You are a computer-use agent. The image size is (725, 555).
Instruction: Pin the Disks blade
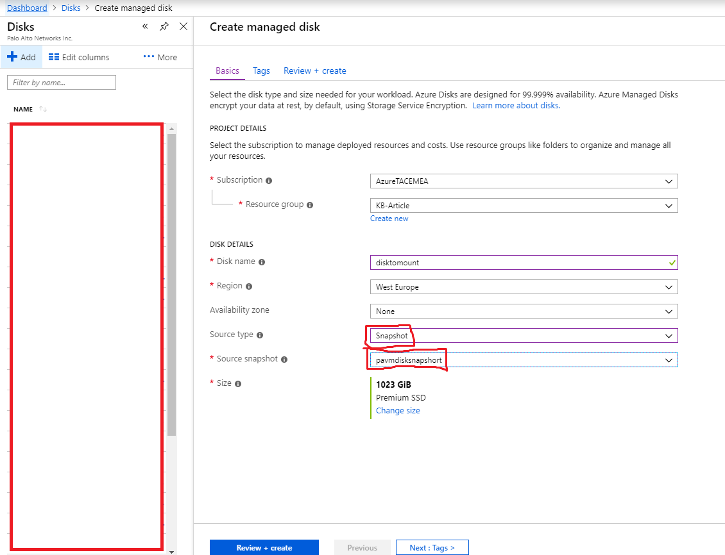[164, 26]
